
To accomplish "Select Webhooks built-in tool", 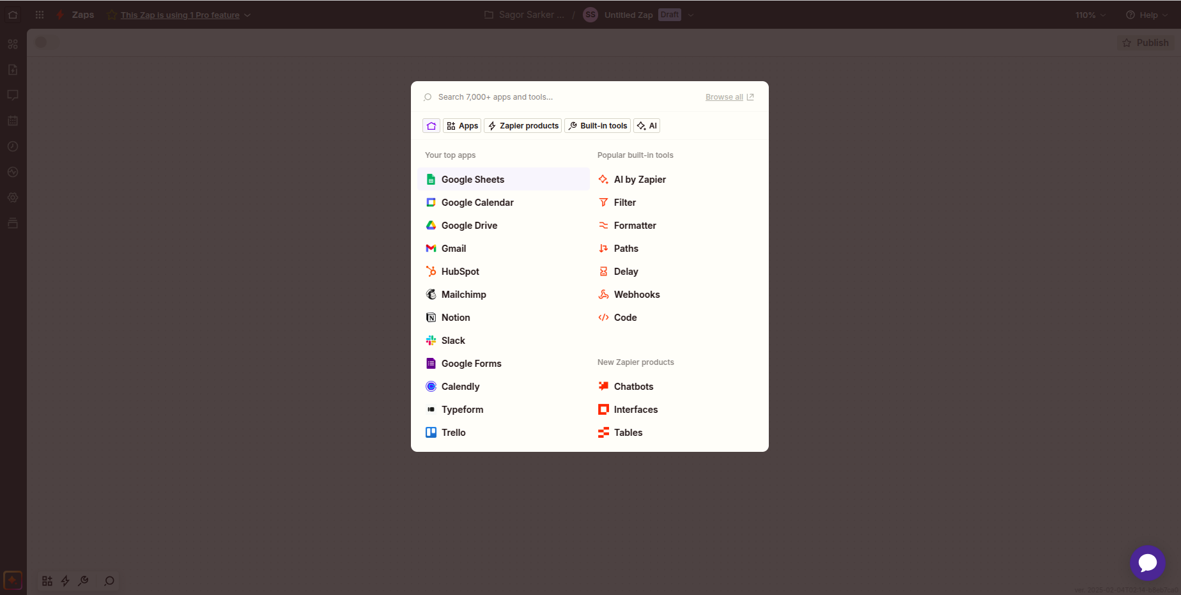I will coord(676,295).
